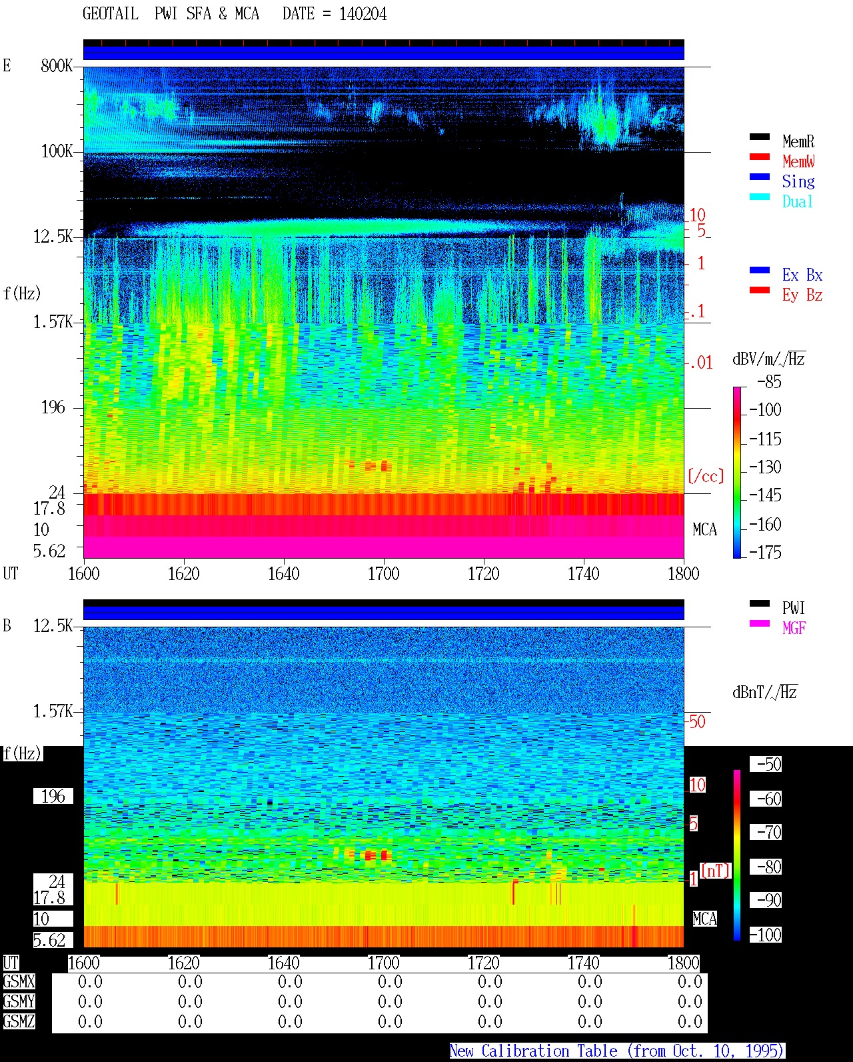Screen dimensions: 853x1062
Task: Click the PWI legend label
Action: [x=794, y=608]
